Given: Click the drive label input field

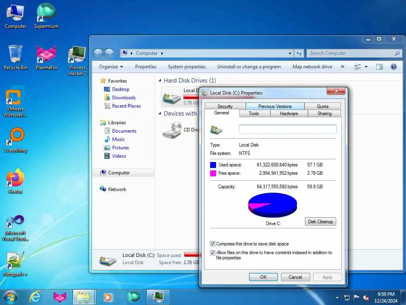Looking at the screenshot, I should click(x=288, y=129).
